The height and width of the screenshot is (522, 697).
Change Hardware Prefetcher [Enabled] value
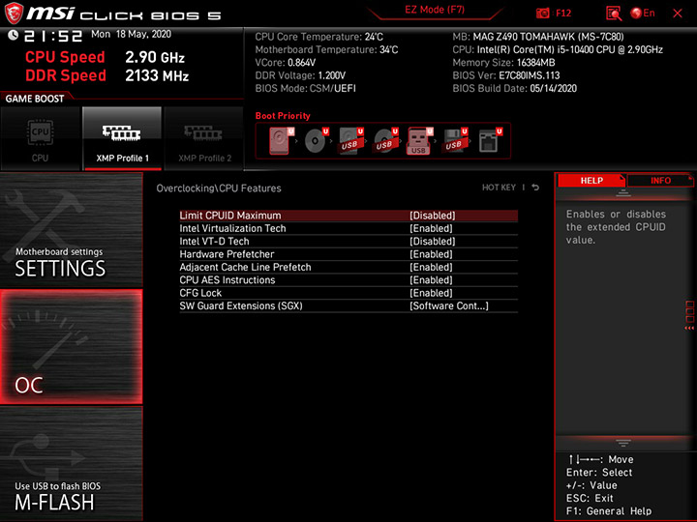point(431,254)
